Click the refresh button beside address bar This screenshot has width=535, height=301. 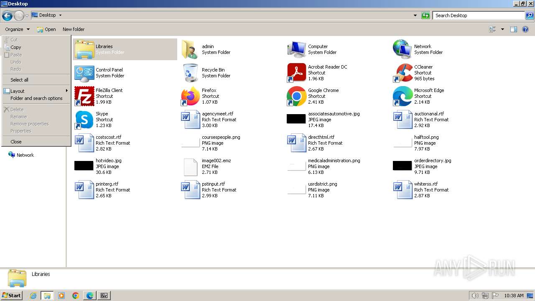coord(425,15)
